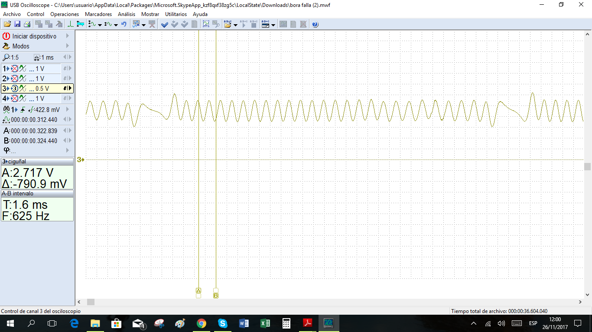This screenshot has width=592, height=332.
Task: Open dropdown arrow beside the A+B+C folder icon
Action: point(235,25)
